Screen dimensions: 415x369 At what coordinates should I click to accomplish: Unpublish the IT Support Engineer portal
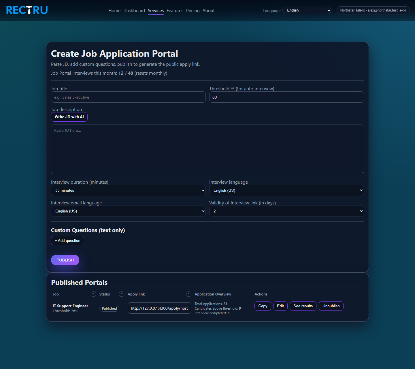(331, 306)
